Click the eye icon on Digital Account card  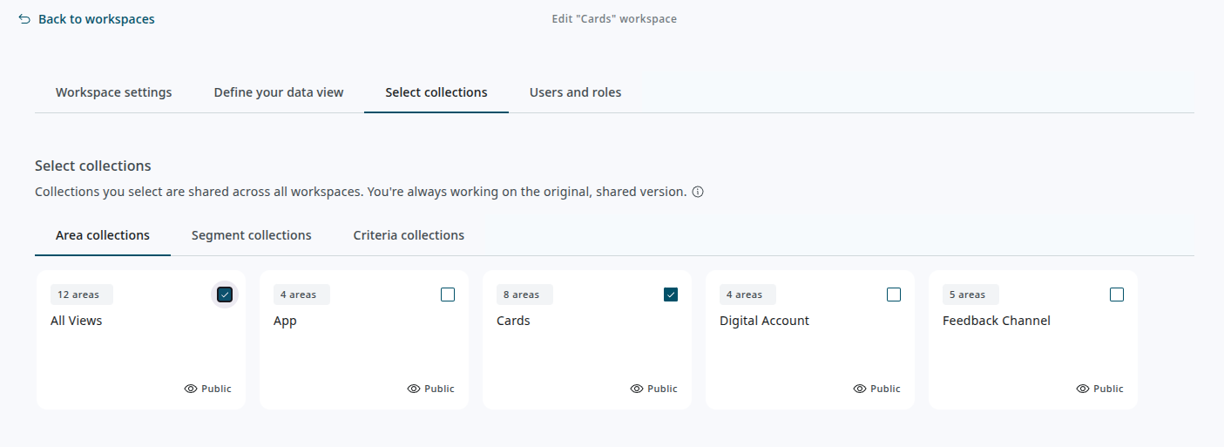[860, 389]
